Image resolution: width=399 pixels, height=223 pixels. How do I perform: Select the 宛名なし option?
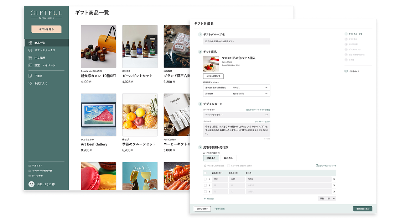(x=228, y=158)
